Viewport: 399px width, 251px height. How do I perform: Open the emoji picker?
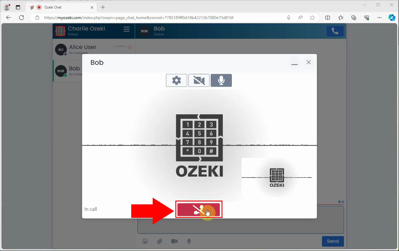(145, 241)
